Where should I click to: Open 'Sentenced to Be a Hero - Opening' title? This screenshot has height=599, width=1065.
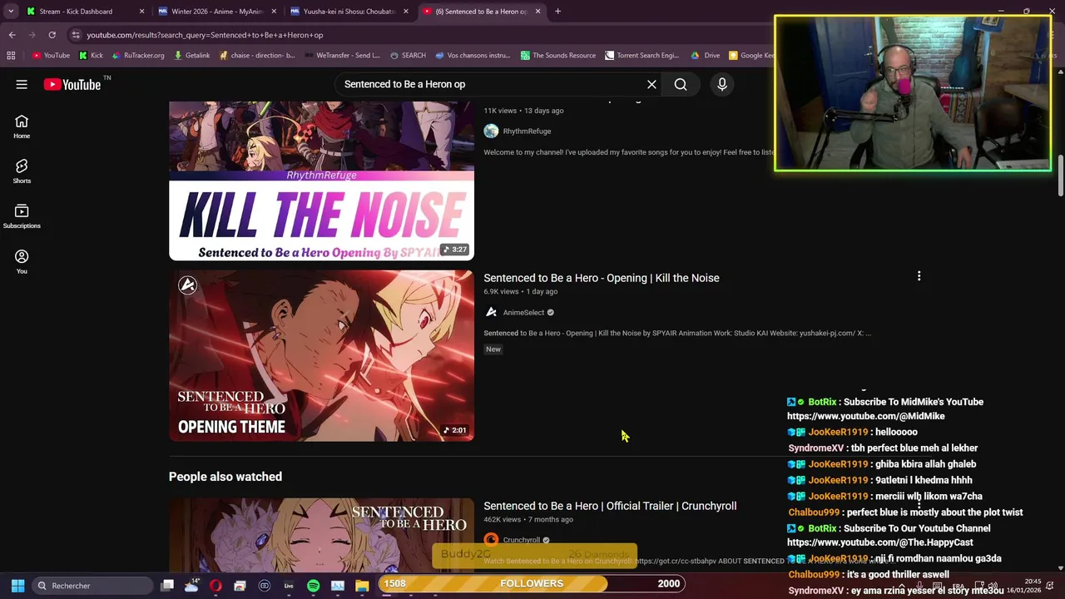point(602,278)
